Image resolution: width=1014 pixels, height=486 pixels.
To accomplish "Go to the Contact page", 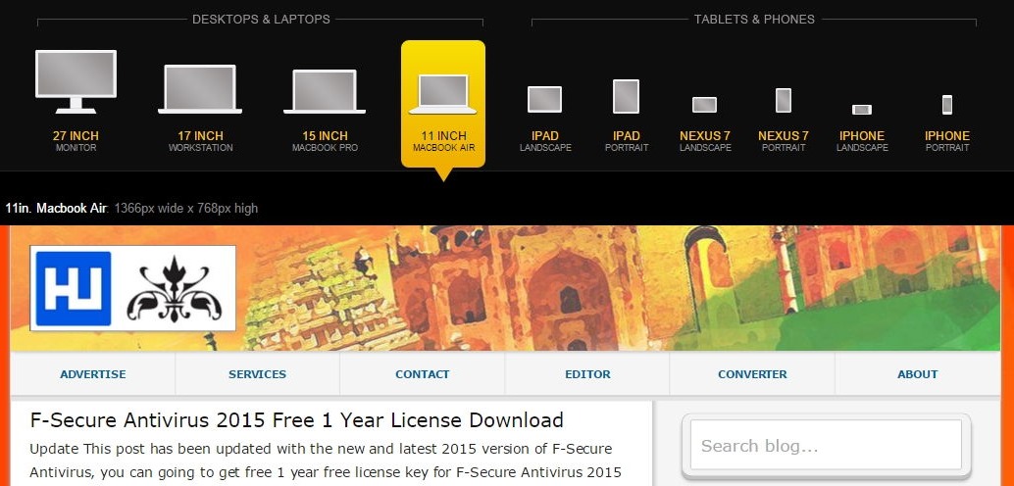I will pos(423,374).
